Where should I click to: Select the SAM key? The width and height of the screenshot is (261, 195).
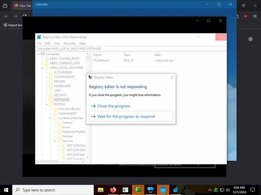point(57,91)
